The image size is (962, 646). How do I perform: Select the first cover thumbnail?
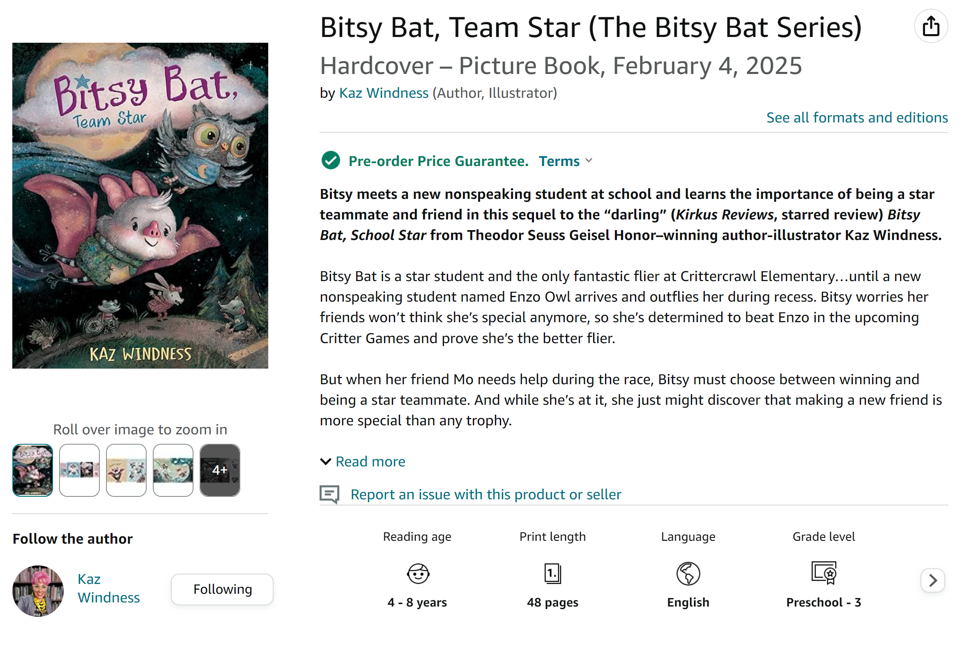point(32,470)
